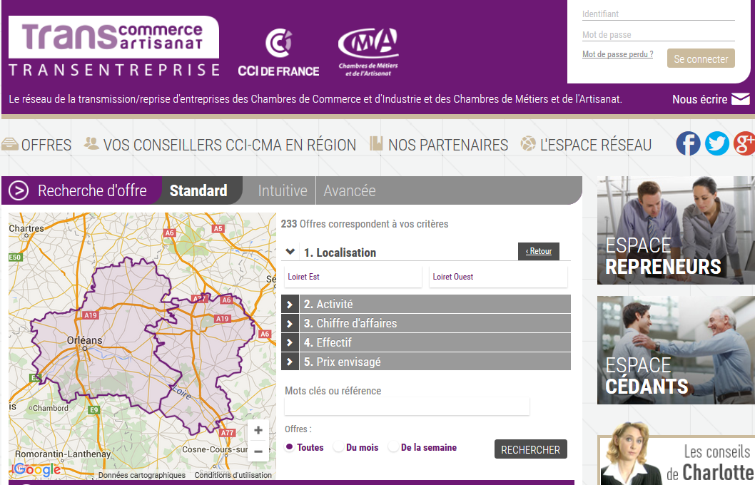
Task: Expand the 4. Effectif section
Action: pos(290,342)
